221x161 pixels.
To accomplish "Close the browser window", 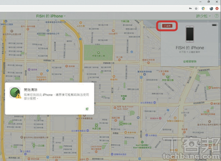I will pos(217,2).
